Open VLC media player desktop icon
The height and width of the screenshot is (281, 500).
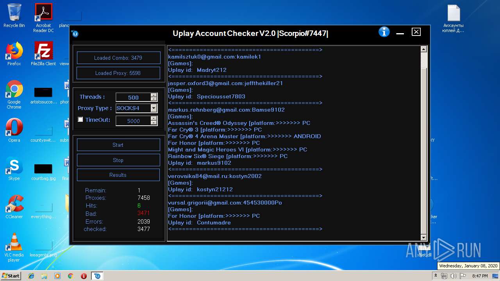pyautogui.click(x=14, y=247)
